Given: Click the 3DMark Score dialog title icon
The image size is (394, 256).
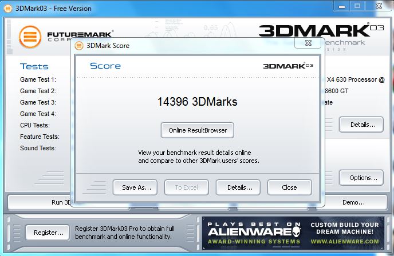Looking at the screenshot, I should tap(79, 46).
